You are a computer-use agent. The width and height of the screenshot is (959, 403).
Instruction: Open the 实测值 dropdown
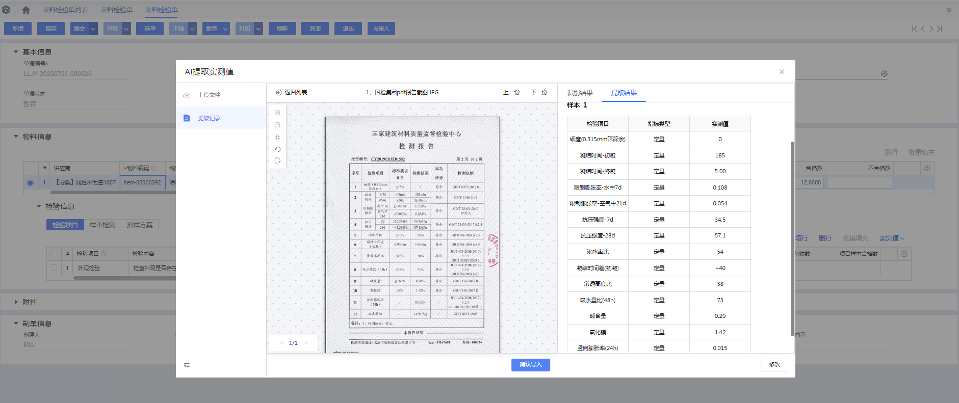click(892, 238)
